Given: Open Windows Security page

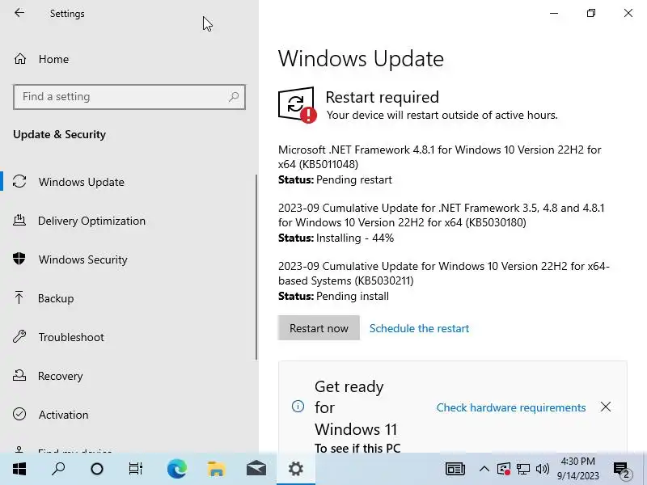Looking at the screenshot, I should click(x=82, y=259).
